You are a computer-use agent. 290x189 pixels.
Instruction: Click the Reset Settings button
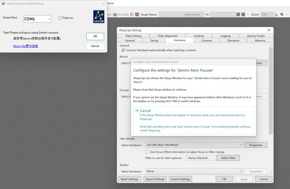pyautogui.click(x=129, y=179)
